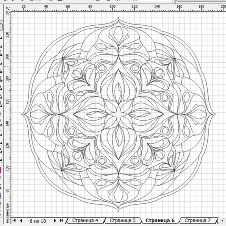
Task: Switch to the Страница 5 tab
Action: click(123, 220)
